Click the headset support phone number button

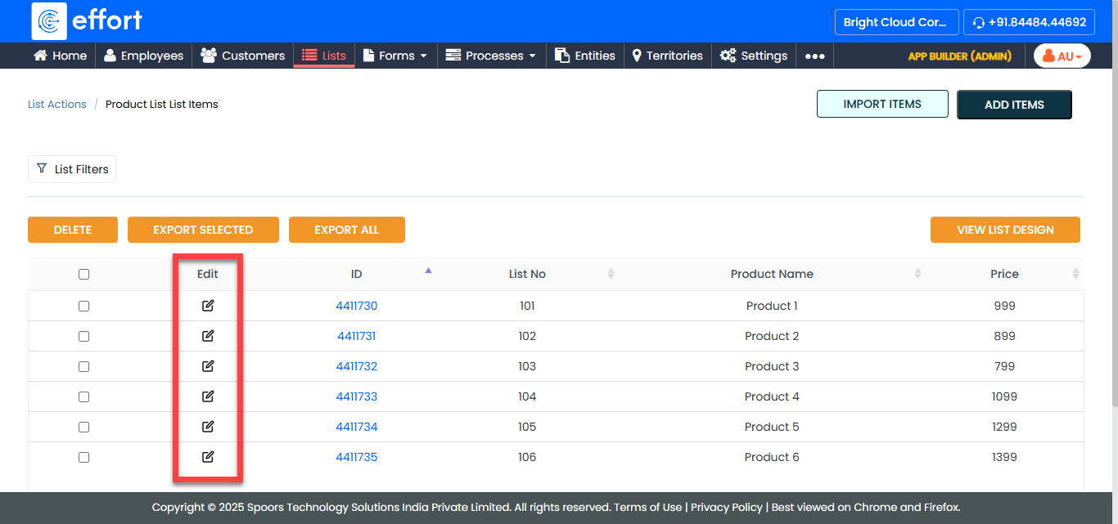pyautogui.click(x=1029, y=22)
